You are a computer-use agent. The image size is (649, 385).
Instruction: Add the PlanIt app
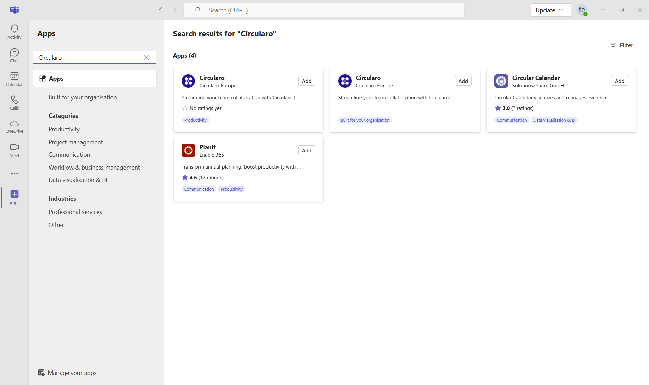[x=306, y=150]
